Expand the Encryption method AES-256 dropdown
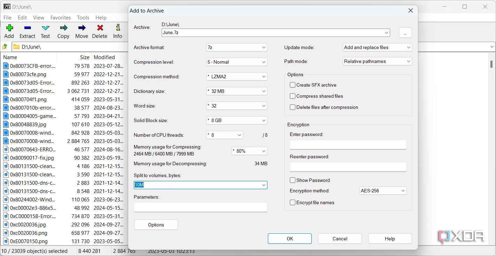496x256 pixels. (x=383, y=191)
